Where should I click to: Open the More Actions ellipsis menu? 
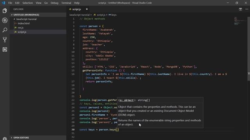[x=246, y=9]
